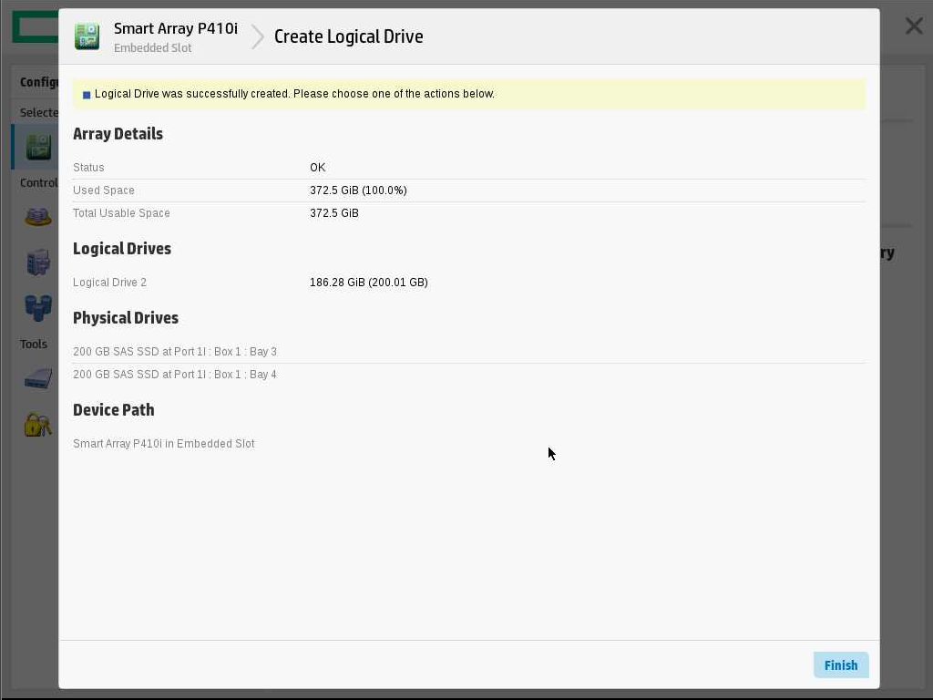
Task: Click the Finish button
Action: tap(841, 664)
